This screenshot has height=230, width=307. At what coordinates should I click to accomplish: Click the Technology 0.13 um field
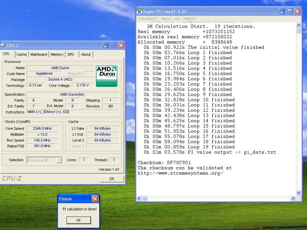coord(35,85)
